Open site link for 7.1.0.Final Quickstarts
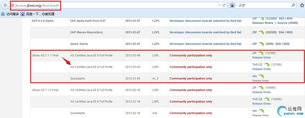 [255, 111]
